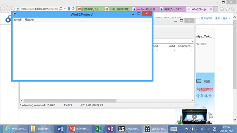Minimize the Internet Explorer window
237x133 pixels.
217,2
